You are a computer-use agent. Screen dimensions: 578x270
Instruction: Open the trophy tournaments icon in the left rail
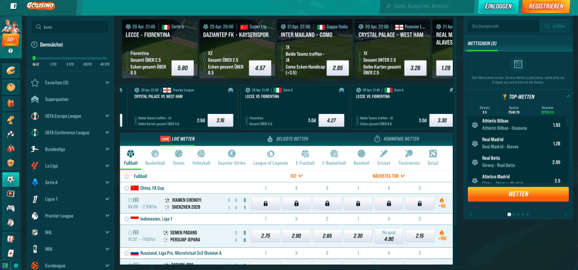click(11, 119)
